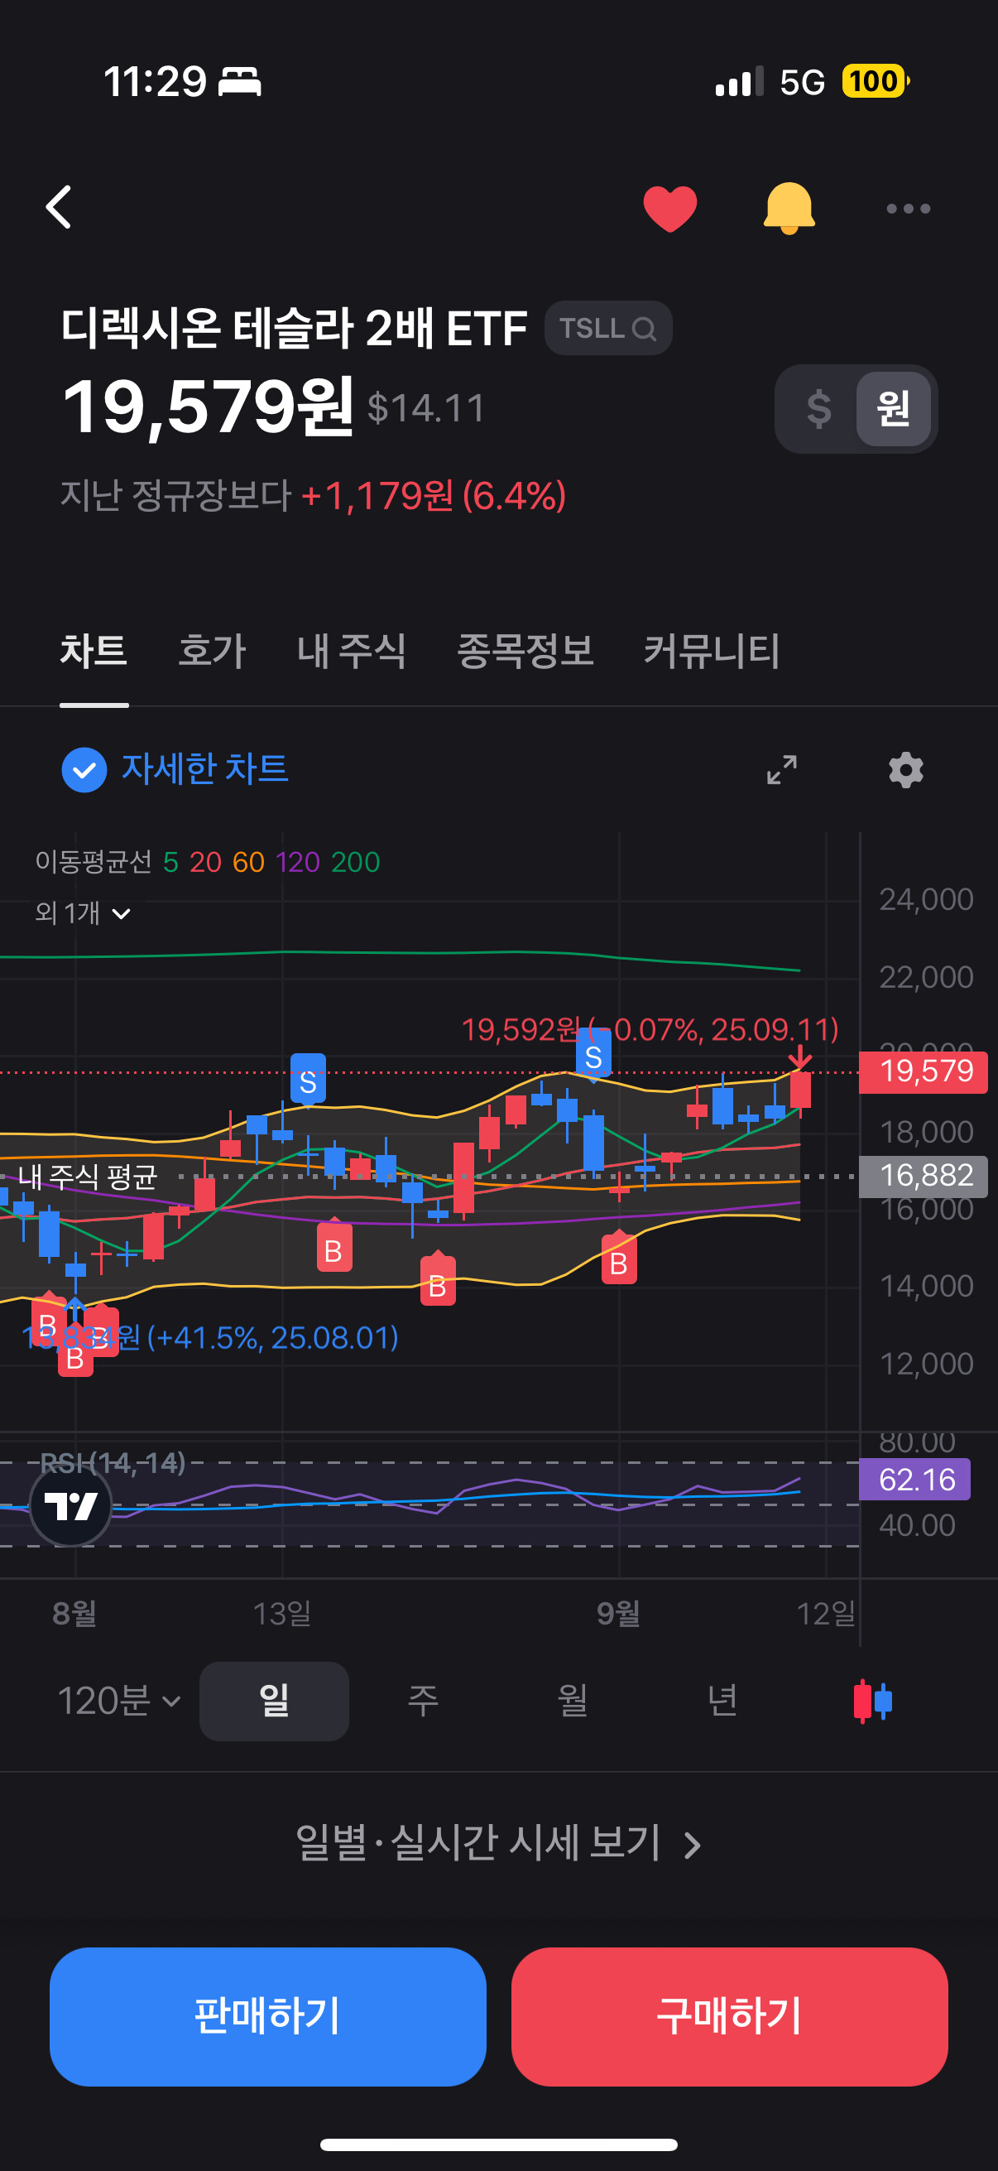Screen dimensions: 998x2171
Task: Open the 커뮤니티 tab
Action: coord(713,651)
